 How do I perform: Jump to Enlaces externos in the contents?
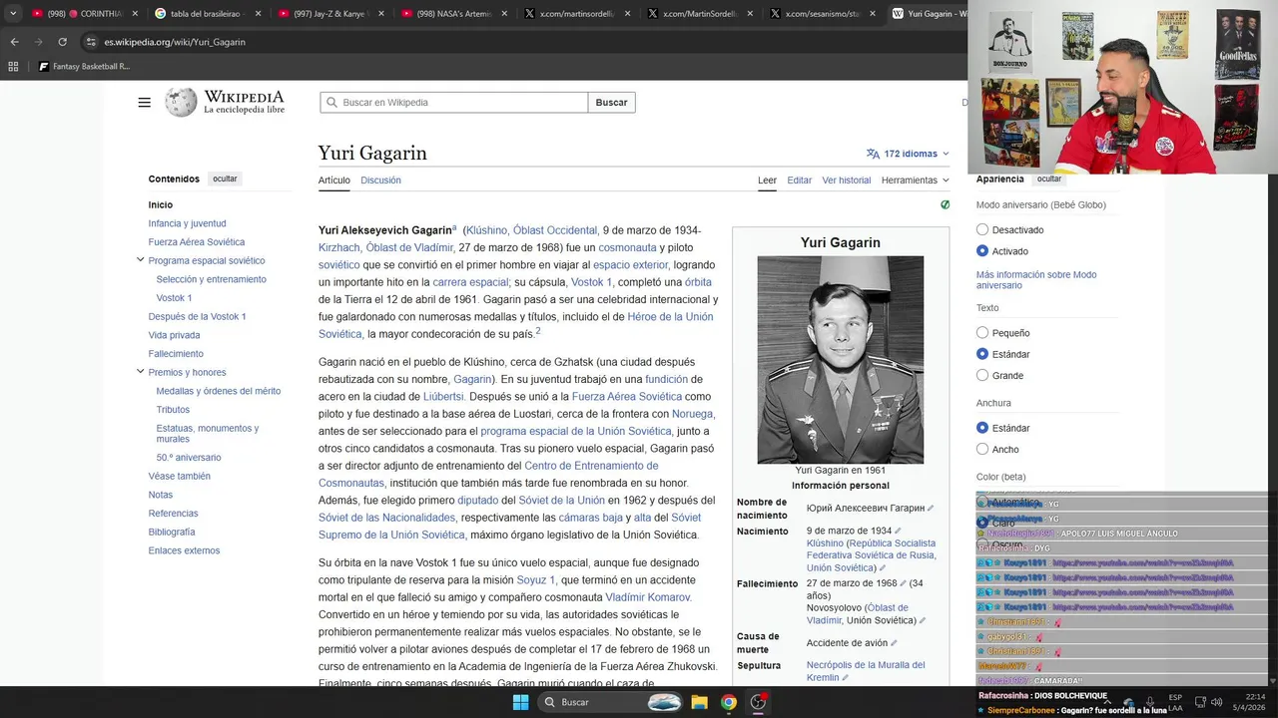click(x=184, y=550)
